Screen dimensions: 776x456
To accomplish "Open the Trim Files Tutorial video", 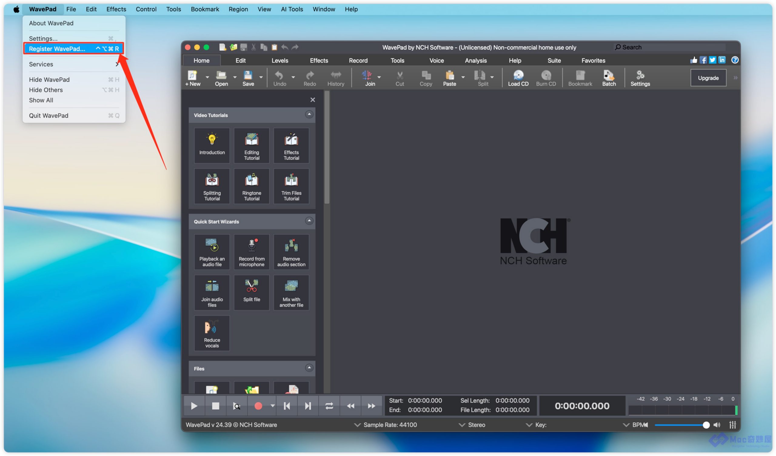I will [291, 186].
